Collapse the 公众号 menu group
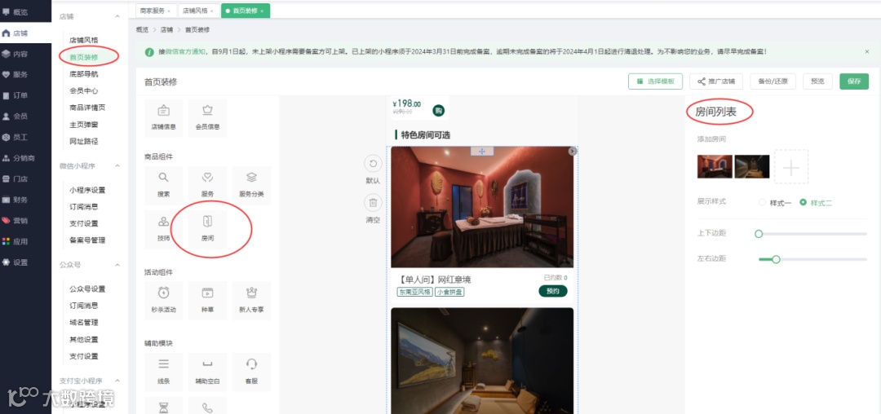 click(117, 265)
